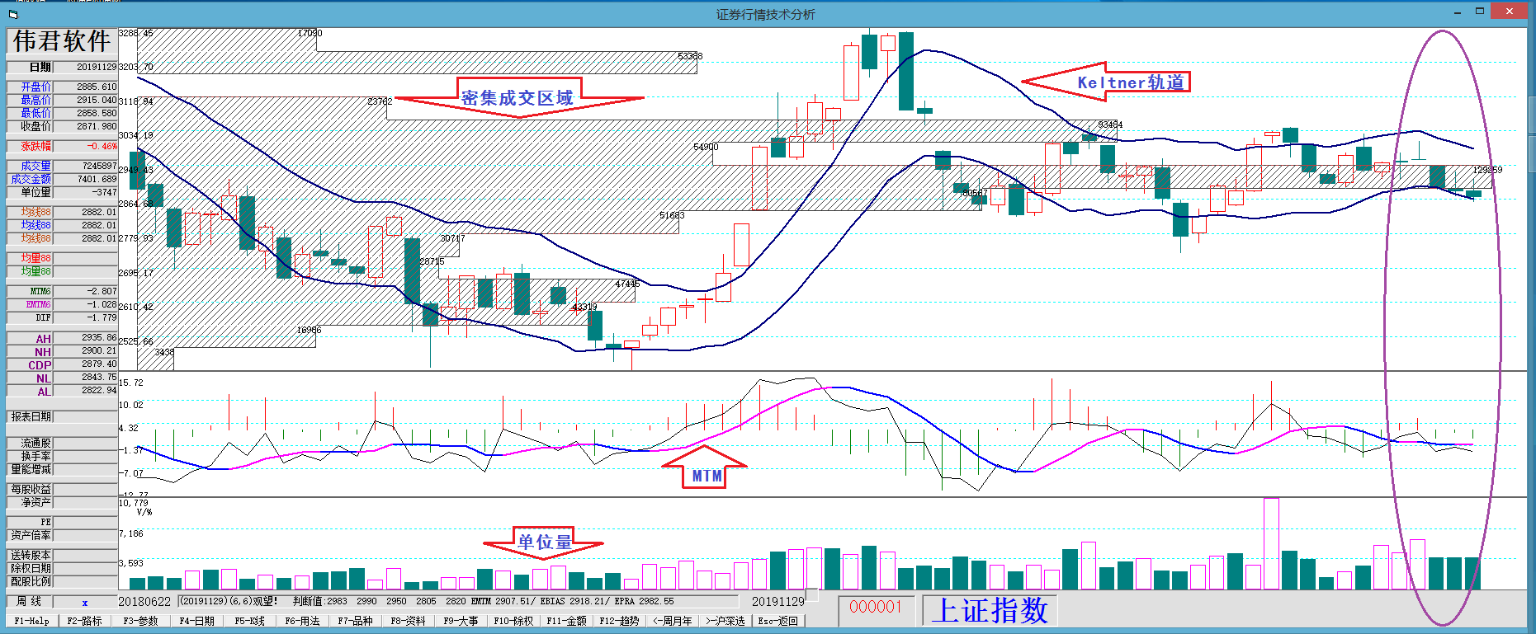Click the 上证指数 name label

point(990,610)
